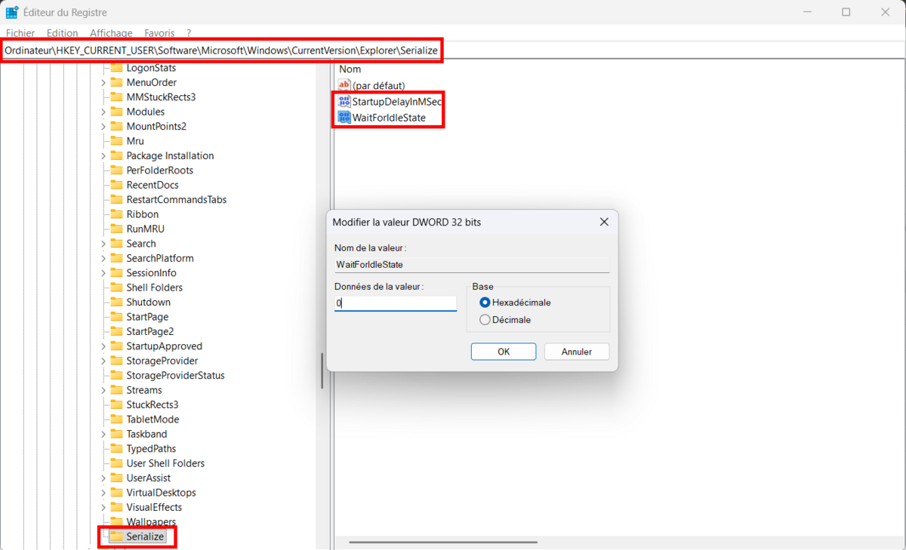The image size is (906, 550).
Task: Click the Données de la valeur field
Action: point(396,303)
